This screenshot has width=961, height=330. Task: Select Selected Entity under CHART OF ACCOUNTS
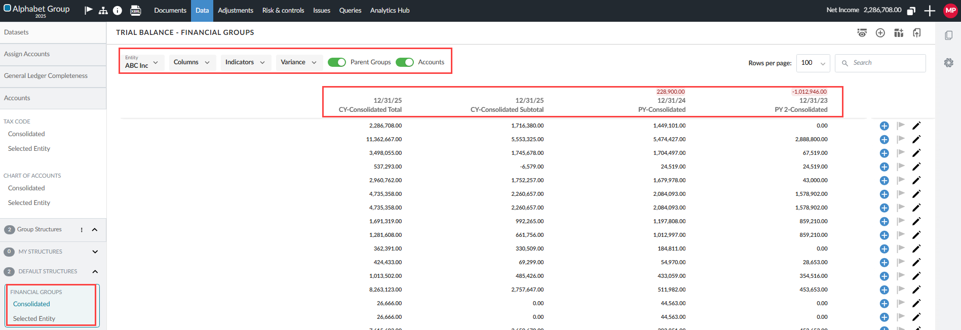coord(29,203)
